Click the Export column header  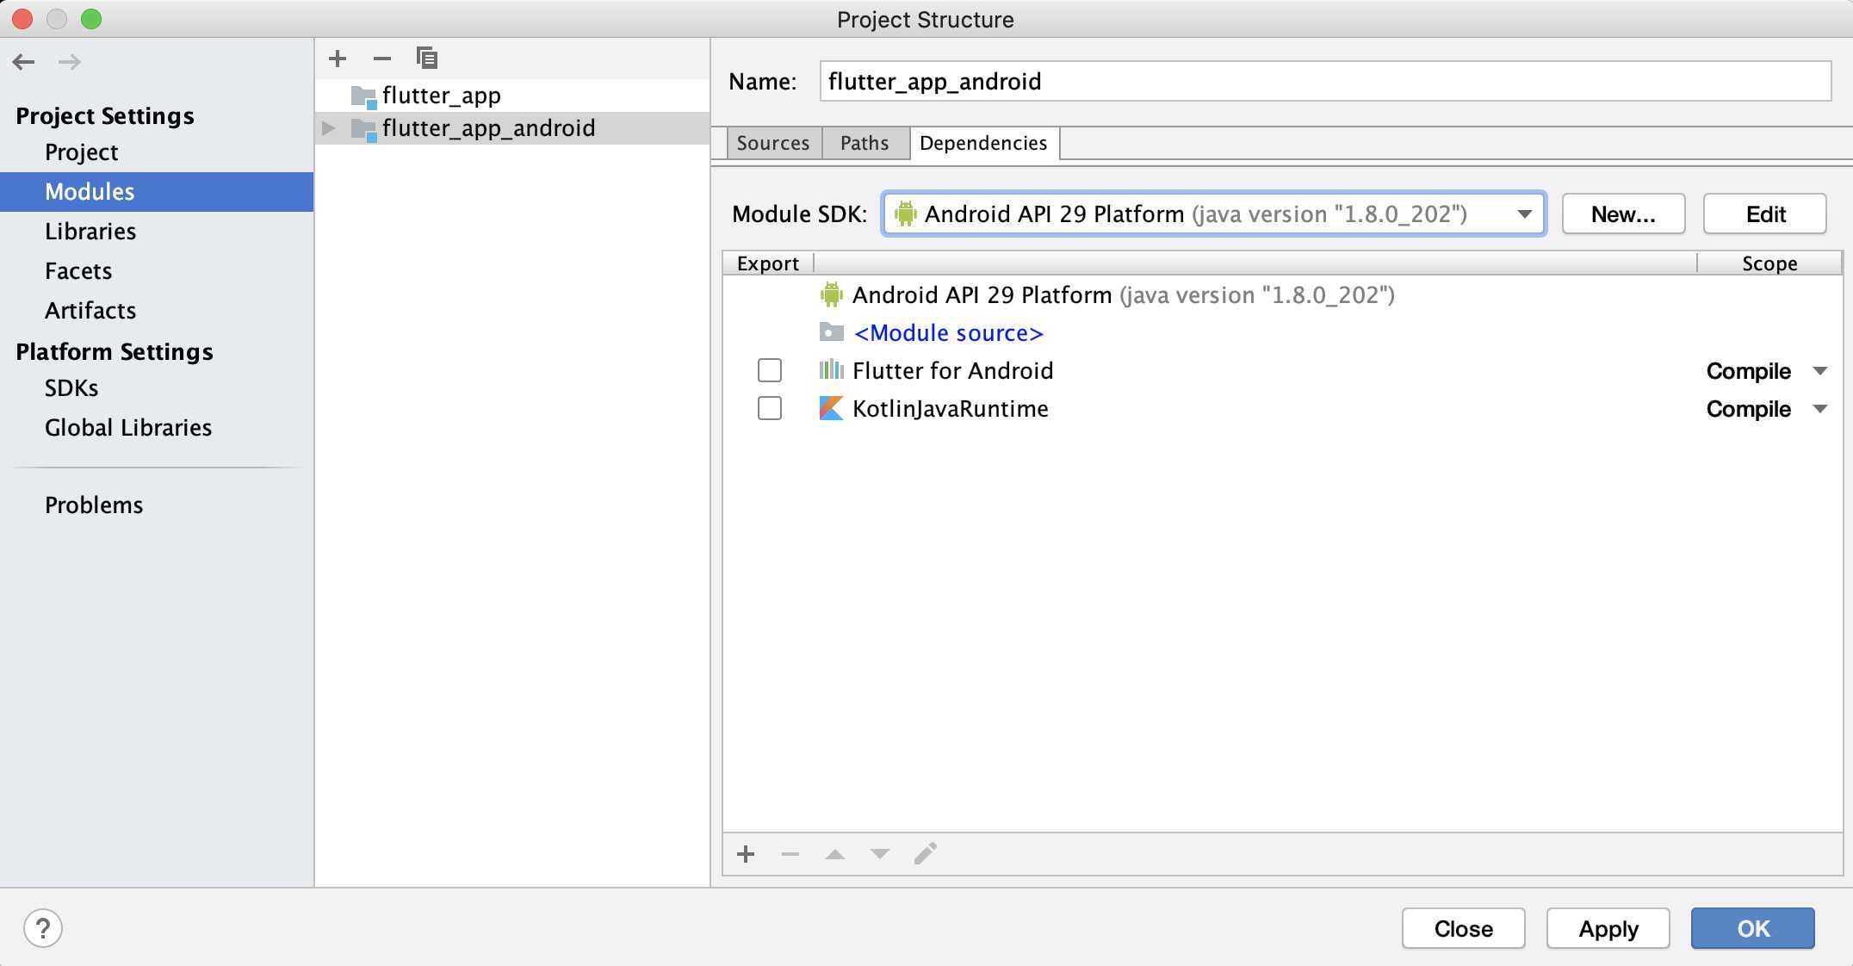click(x=768, y=263)
